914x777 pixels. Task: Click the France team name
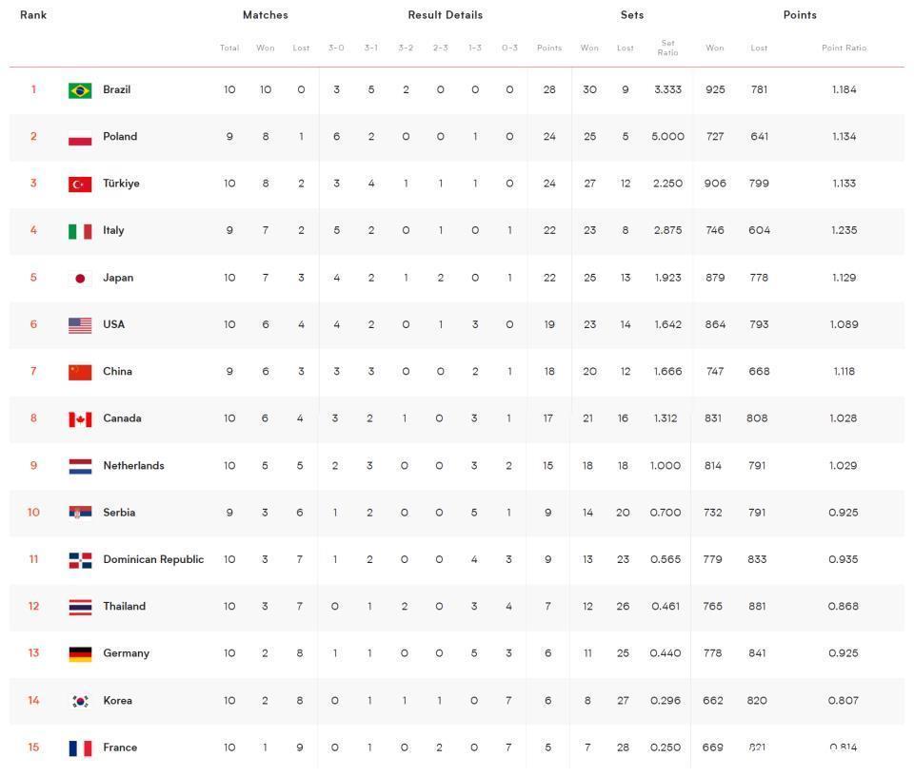(120, 748)
